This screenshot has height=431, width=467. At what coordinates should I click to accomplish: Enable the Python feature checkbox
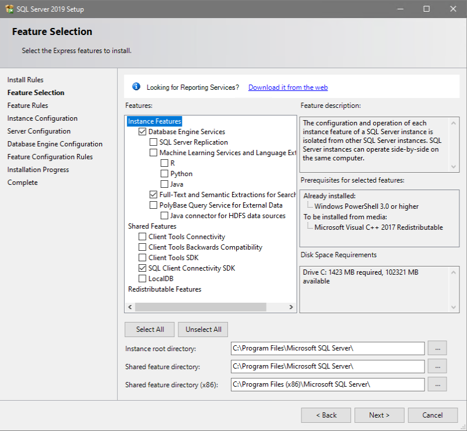[164, 174]
